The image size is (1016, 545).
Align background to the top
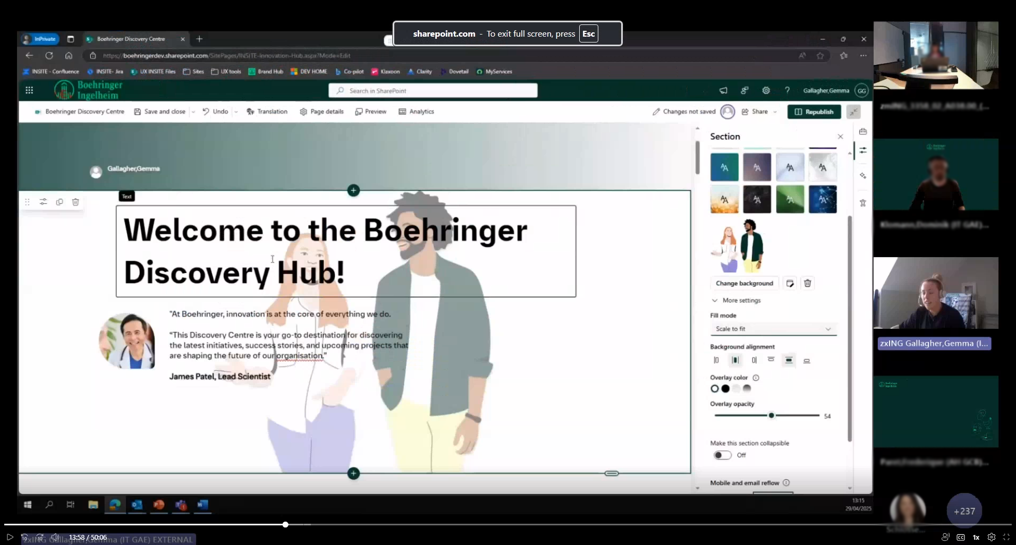pos(771,360)
